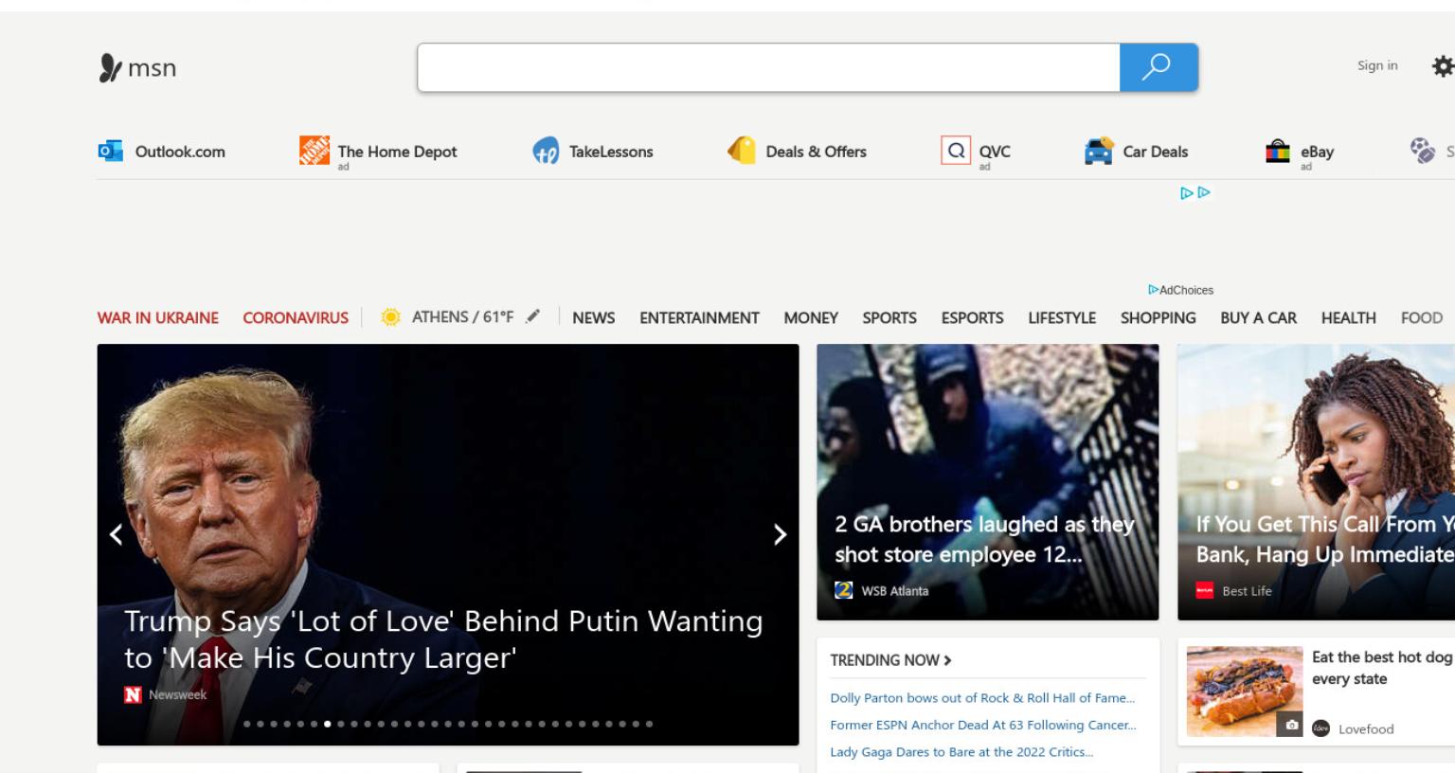1455x773 pixels.
Task: Click the Best Life red source icon
Action: [1205, 590]
